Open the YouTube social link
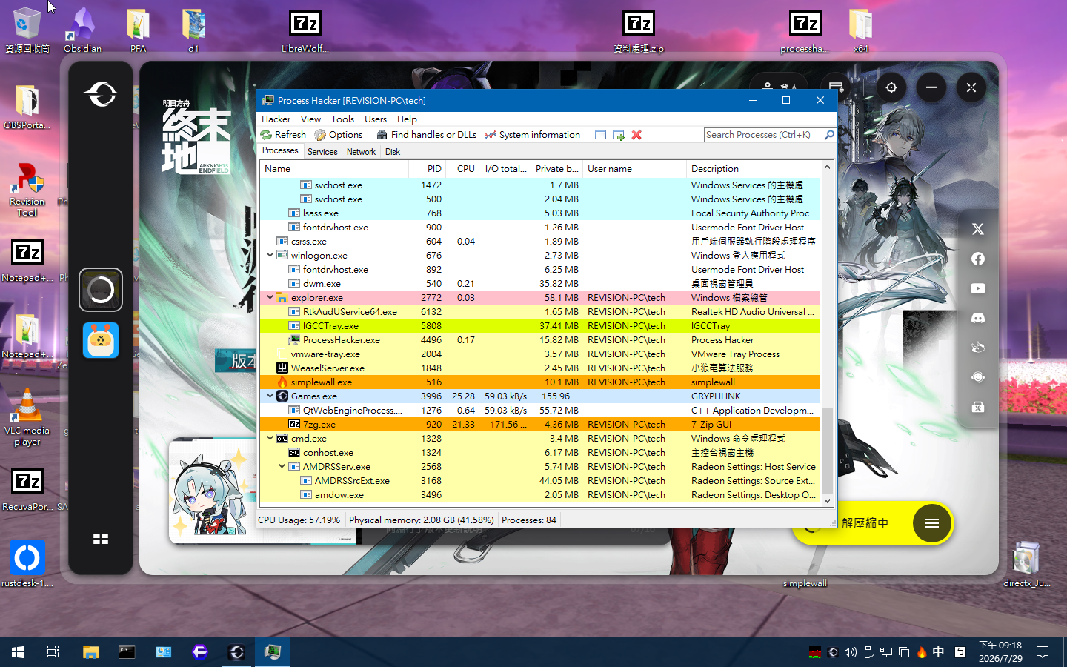 (x=978, y=288)
